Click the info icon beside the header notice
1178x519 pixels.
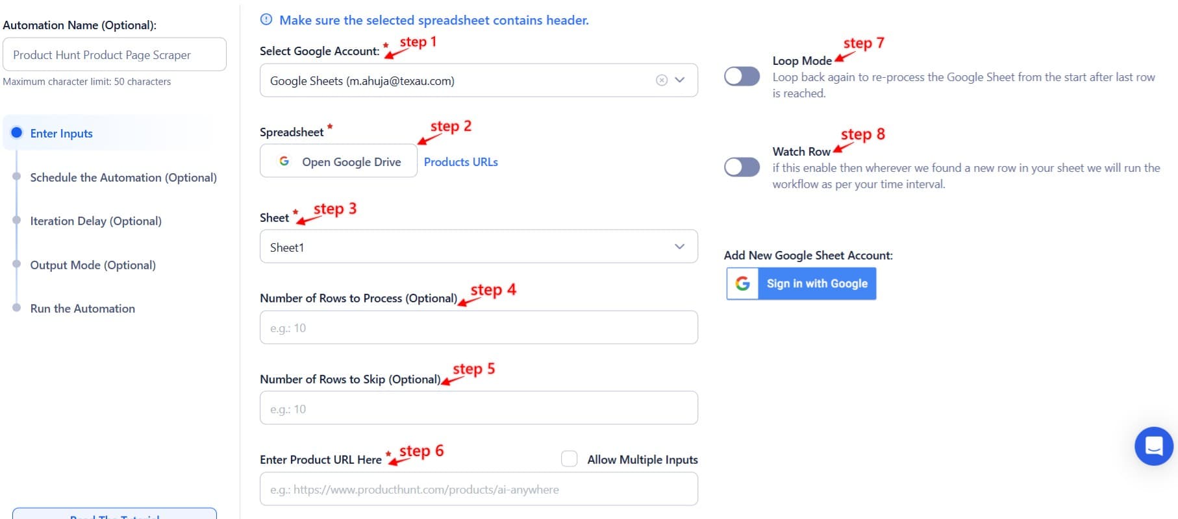[266, 19]
